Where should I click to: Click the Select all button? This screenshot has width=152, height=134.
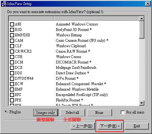click(73, 113)
